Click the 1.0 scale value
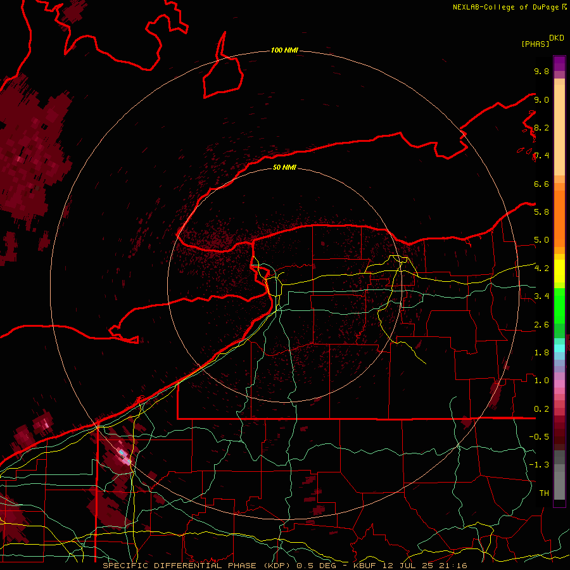The image size is (570, 570). pyautogui.click(x=541, y=381)
